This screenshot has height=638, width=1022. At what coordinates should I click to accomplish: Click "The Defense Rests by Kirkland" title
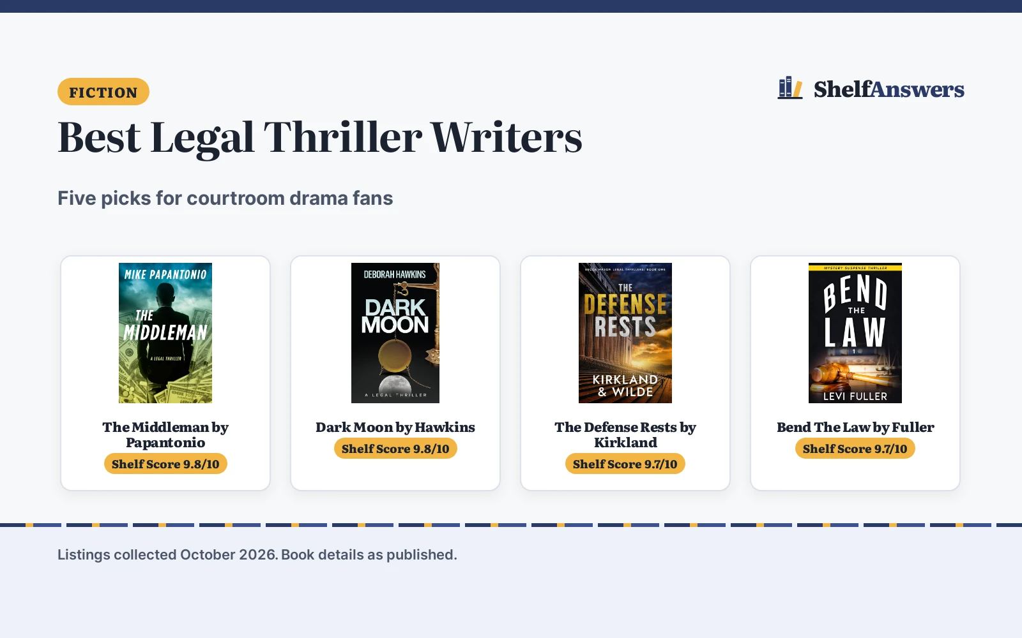click(625, 434)
